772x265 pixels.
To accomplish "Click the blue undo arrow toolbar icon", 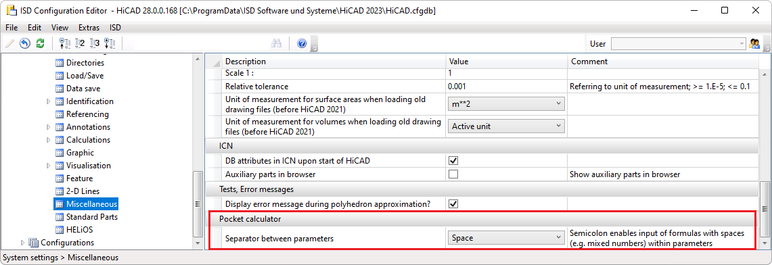I will [24, 44].
